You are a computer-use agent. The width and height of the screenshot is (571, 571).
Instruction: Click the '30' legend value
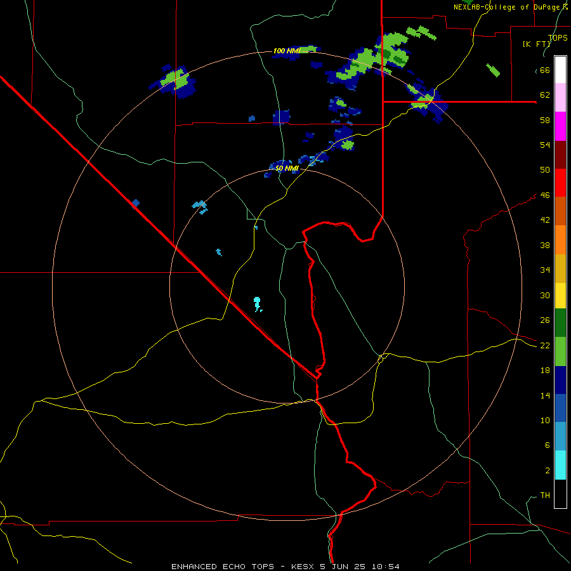[x=545, y=295]
